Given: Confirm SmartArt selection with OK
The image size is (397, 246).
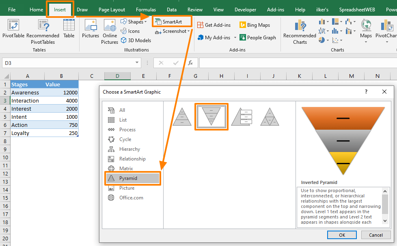Looking at the screenshot, I should point(342,235).
